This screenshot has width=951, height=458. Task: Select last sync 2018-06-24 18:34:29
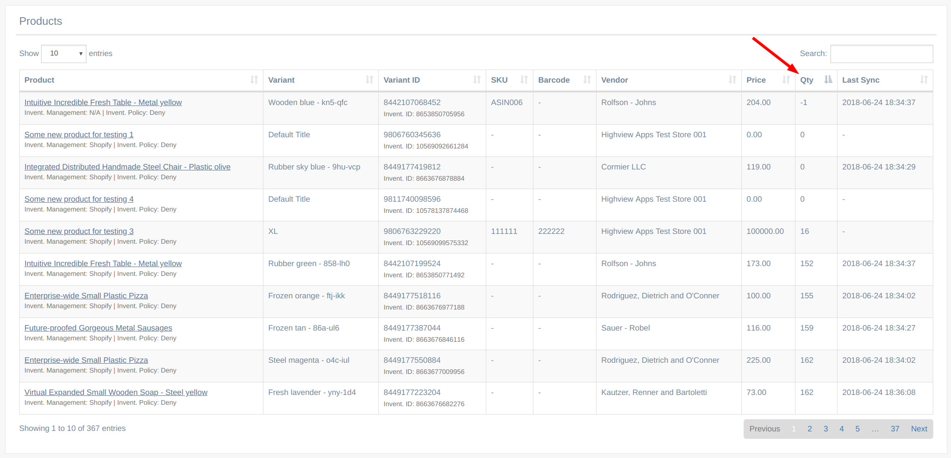point(879,167)
